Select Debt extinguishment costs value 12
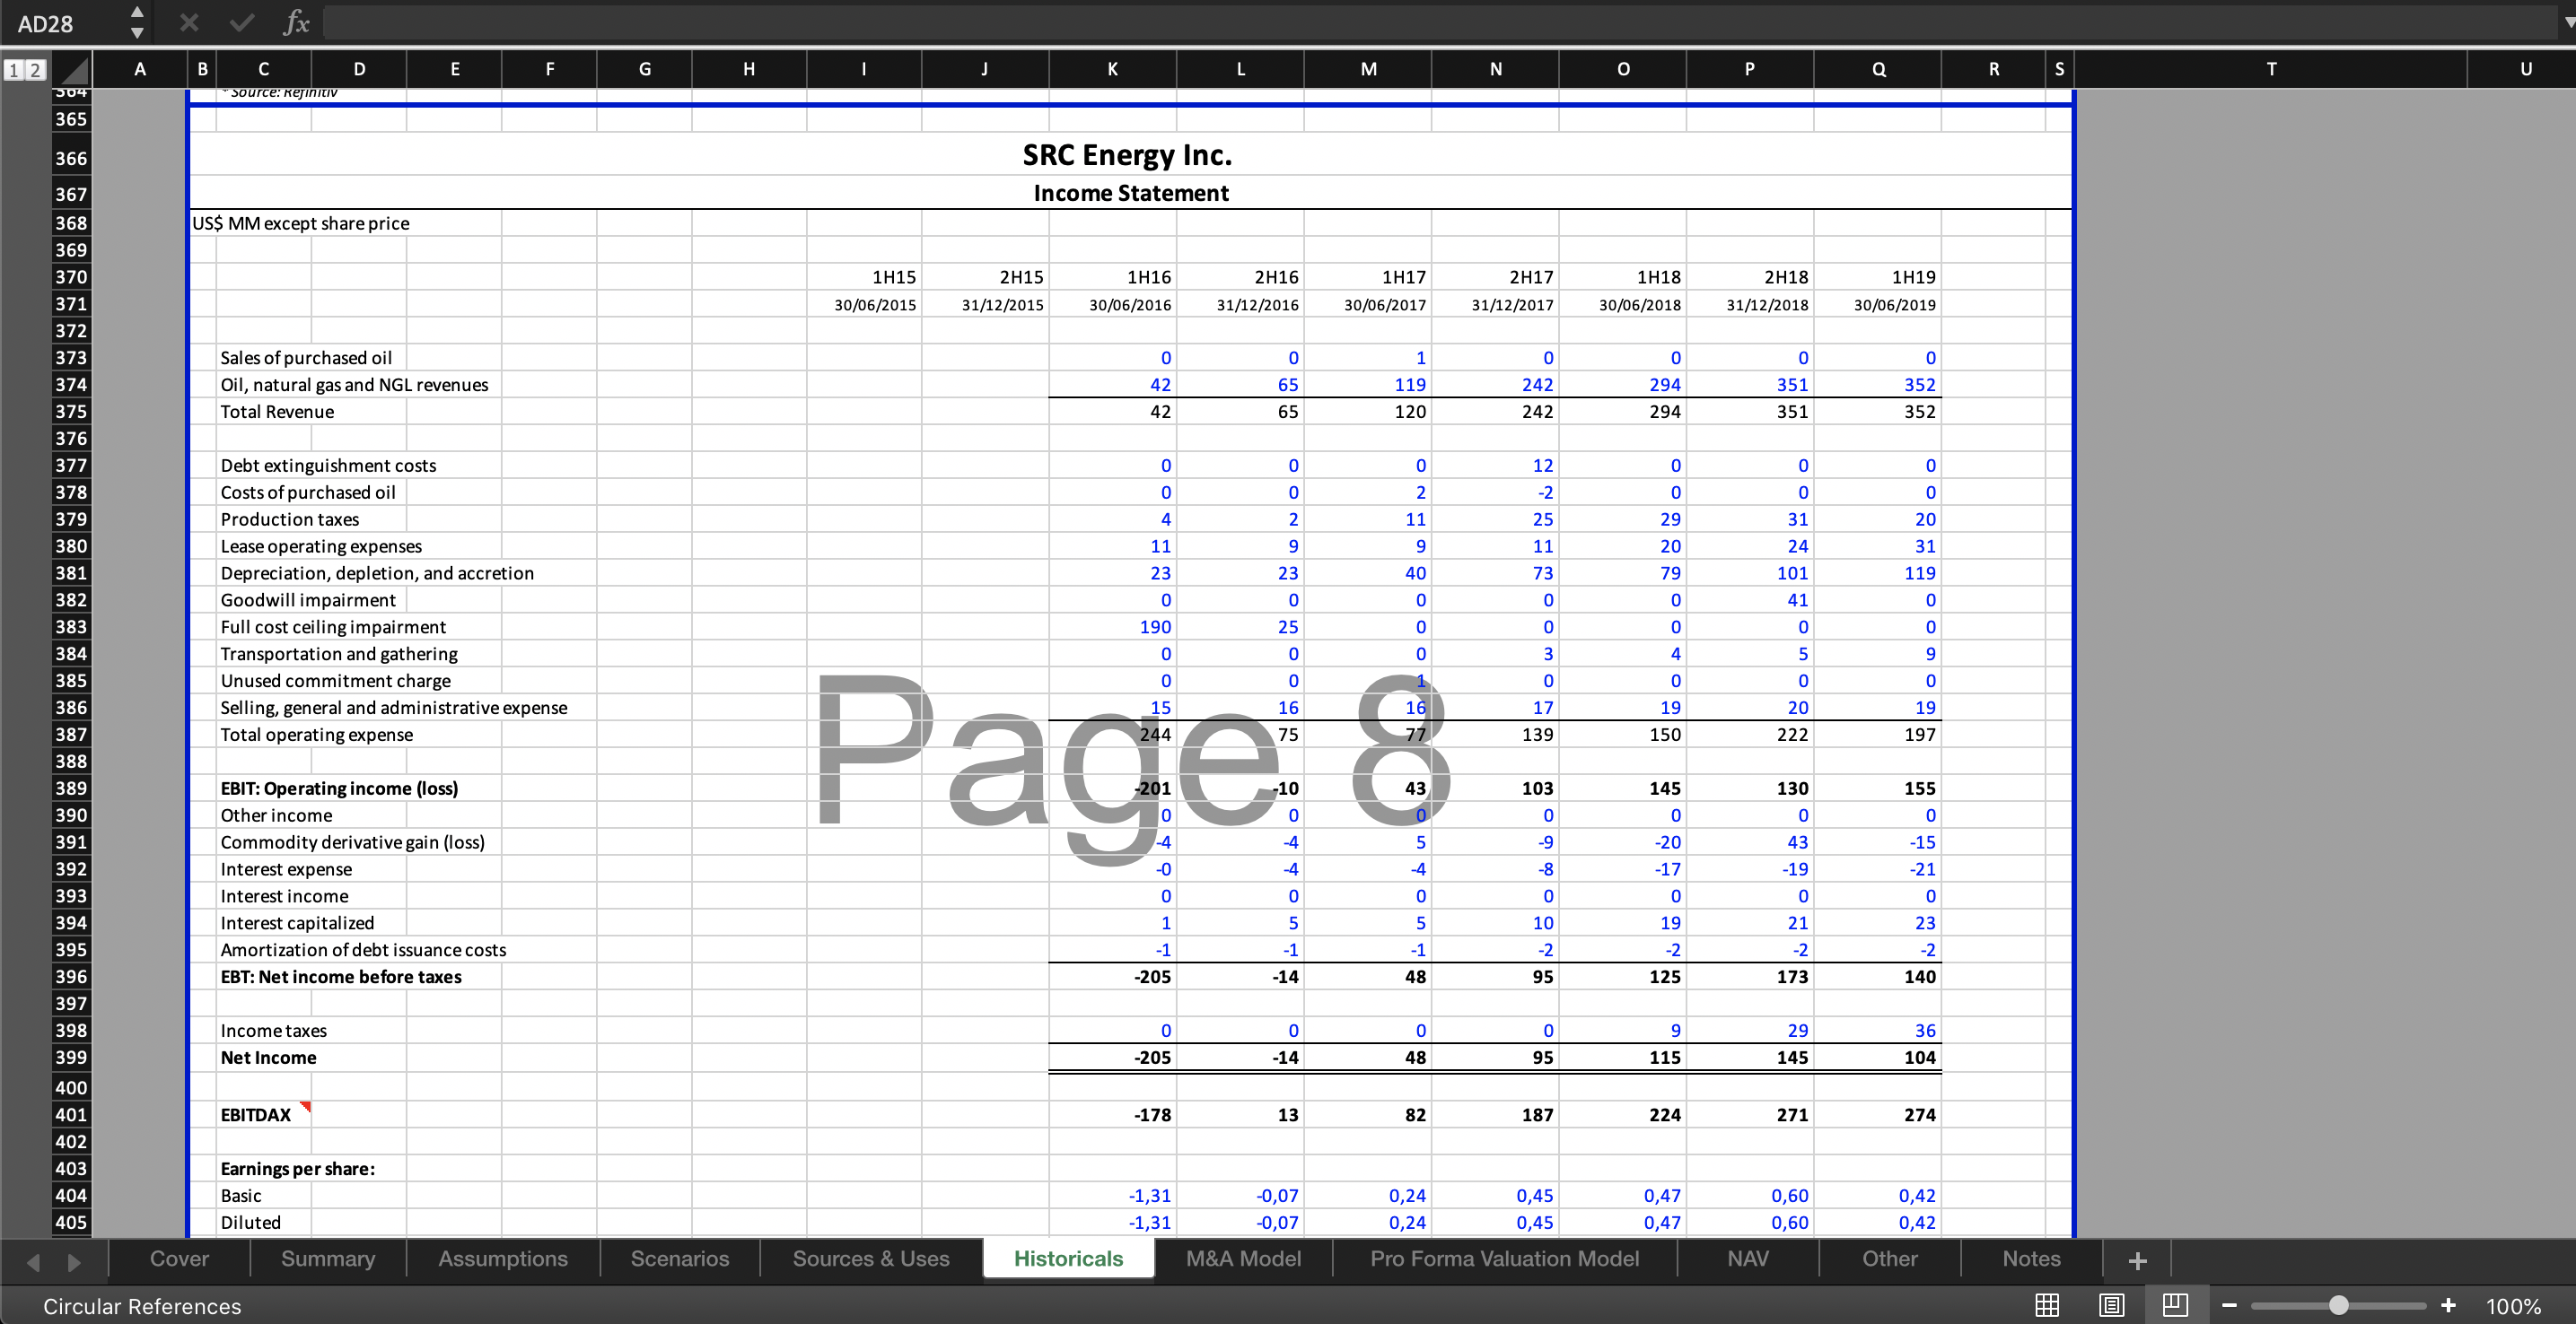This screenshot has width=2576, height=1324. (1495, 465)
